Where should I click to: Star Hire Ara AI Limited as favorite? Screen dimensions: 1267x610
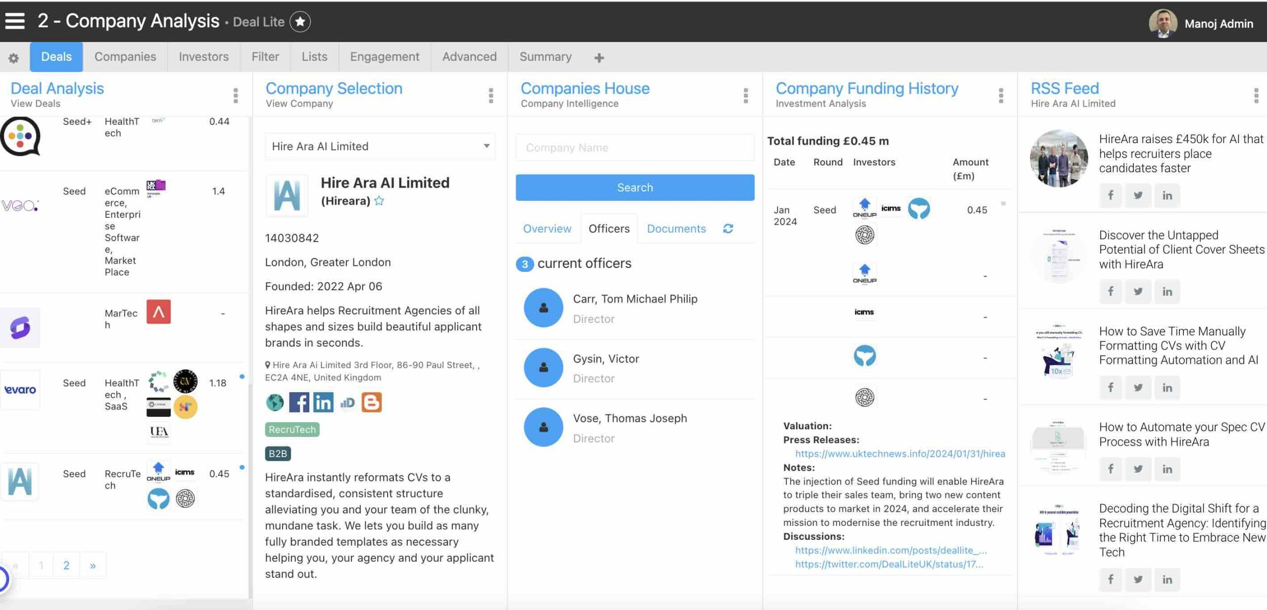[x=379, y=201]
